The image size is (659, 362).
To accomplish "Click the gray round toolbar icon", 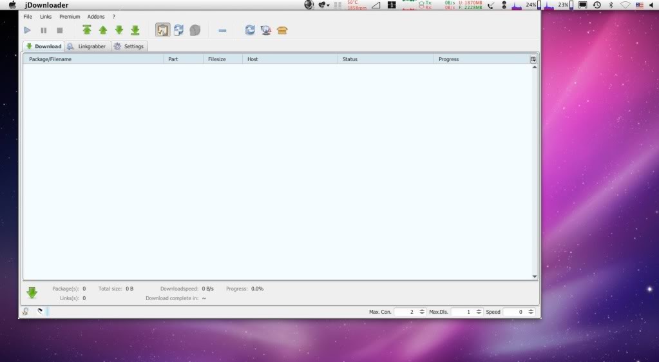I will (195, 30).
